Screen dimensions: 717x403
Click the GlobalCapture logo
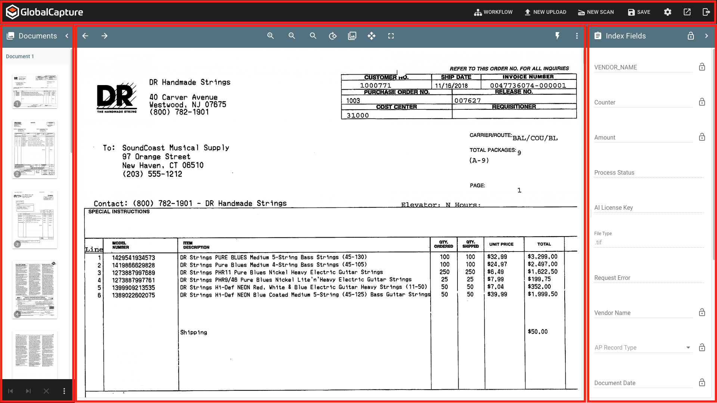click(45, 12)
